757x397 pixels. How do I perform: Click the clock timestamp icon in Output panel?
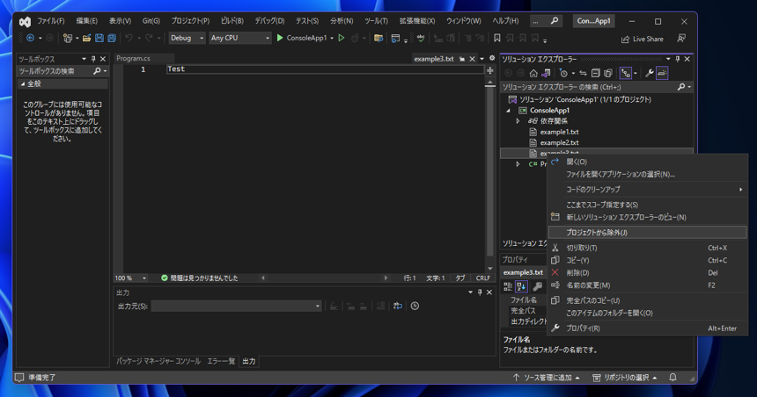pos(415,306)
